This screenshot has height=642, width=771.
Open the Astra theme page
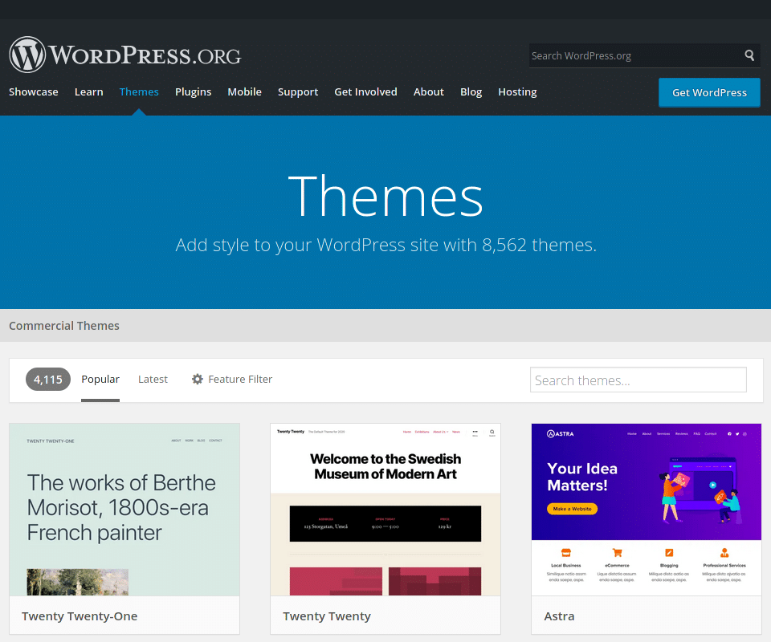tap(559, 616)
